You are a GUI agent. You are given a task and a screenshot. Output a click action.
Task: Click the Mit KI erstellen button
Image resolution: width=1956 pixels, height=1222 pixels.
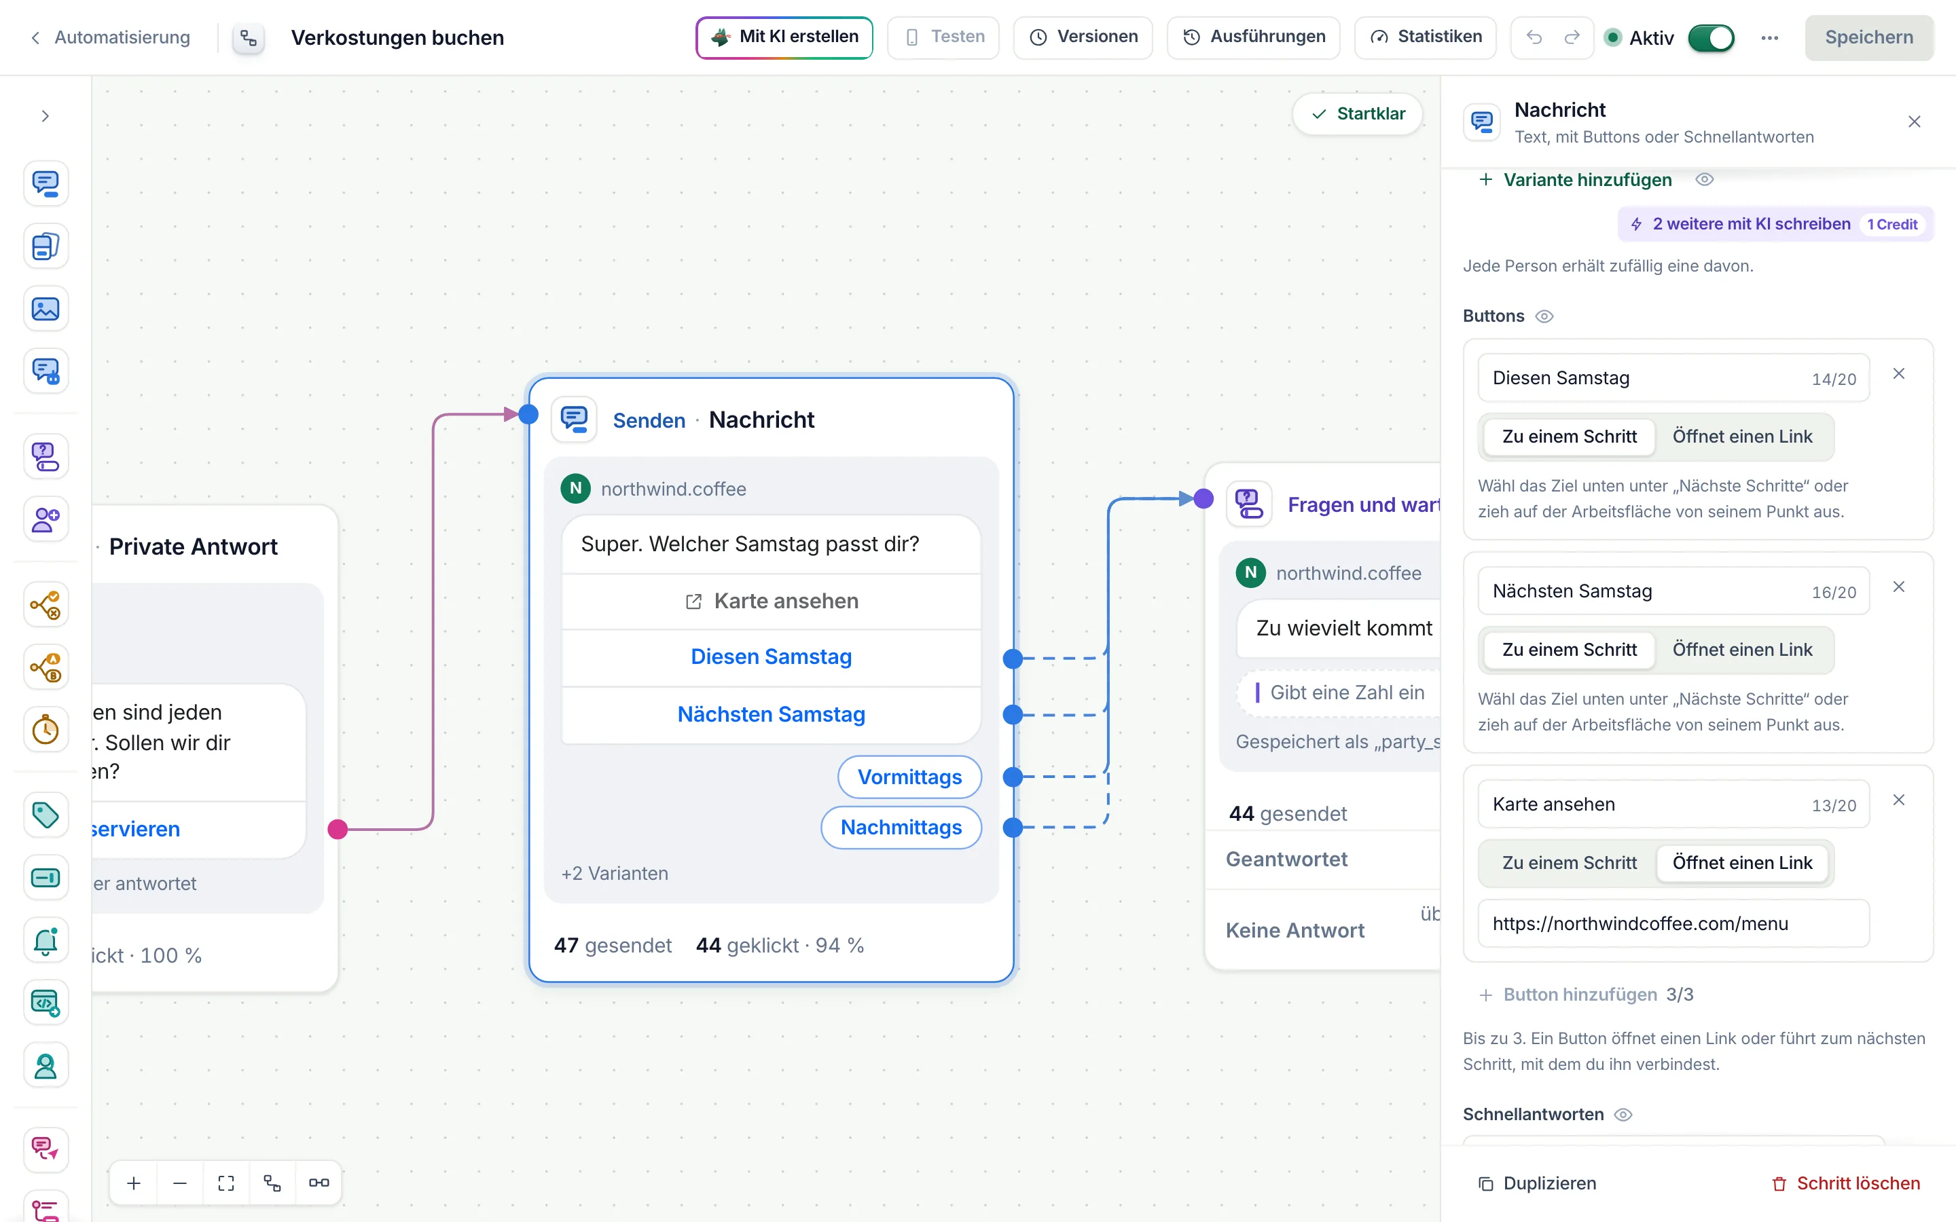tap(784, 37)
